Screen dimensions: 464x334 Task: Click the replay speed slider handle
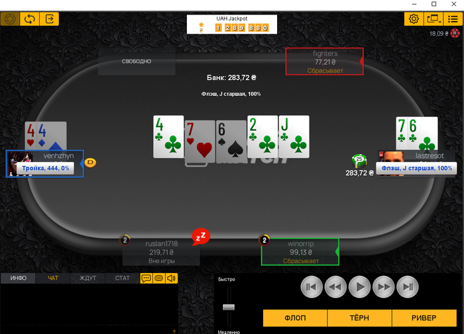(229, 307)
